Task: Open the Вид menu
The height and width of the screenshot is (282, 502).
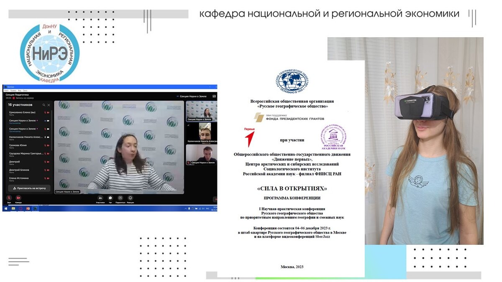Action: click(x=20, y=91)
